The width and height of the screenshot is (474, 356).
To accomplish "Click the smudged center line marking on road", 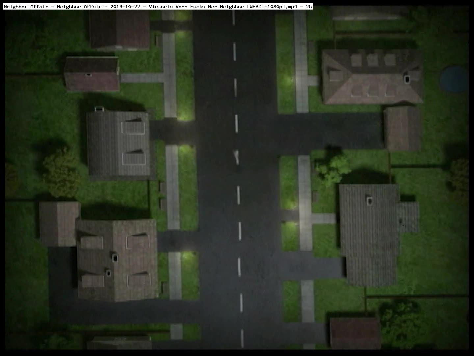I will 236,157.
